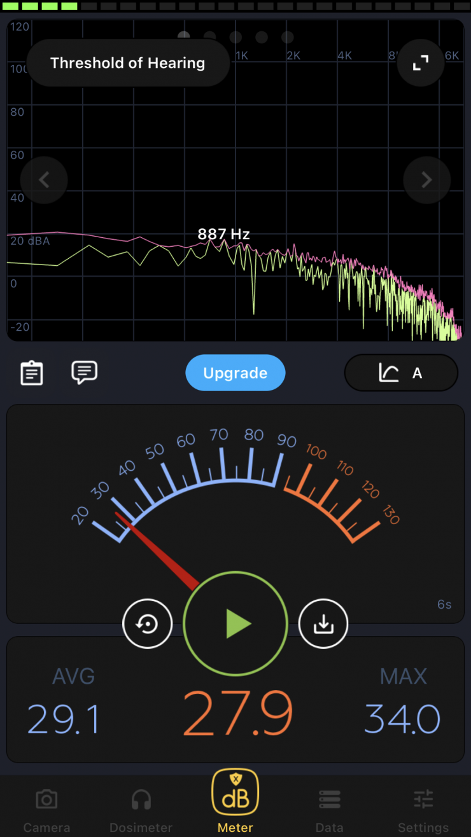
Task: Start measuring with the green play button
Action: (x=236, y=624)
